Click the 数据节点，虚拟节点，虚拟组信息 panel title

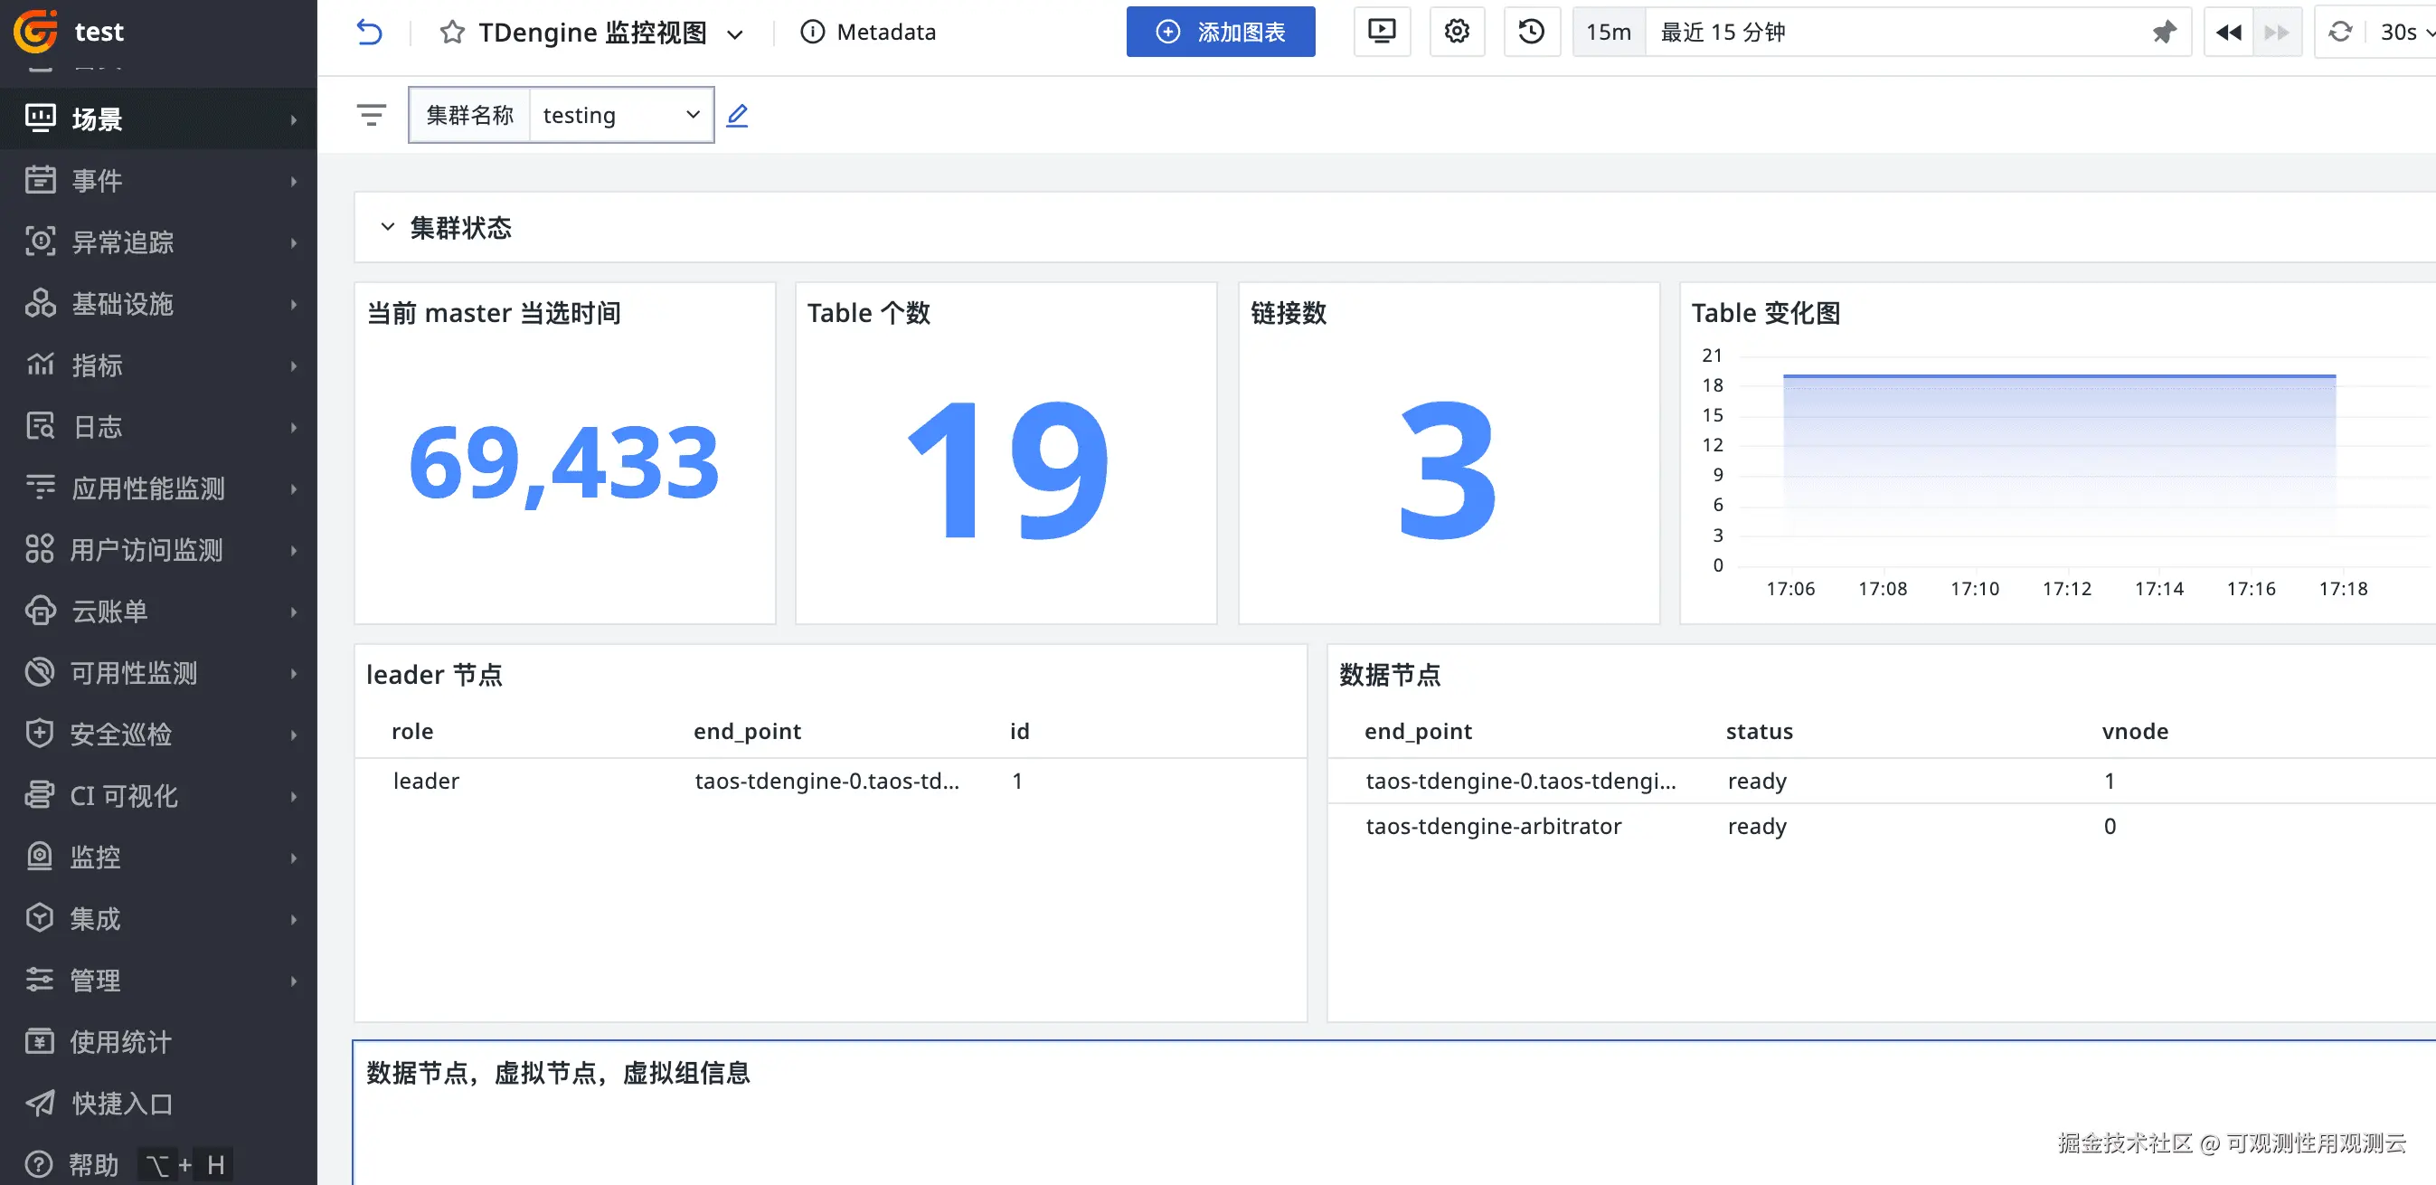point(558,1073)
